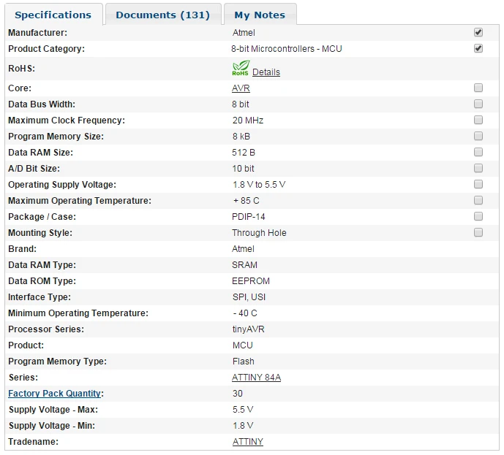The height and width of the screenshot is (455, 504).
Task: Click the 'EEPROM' Data ROM Type value
Action: pos(251,281)
